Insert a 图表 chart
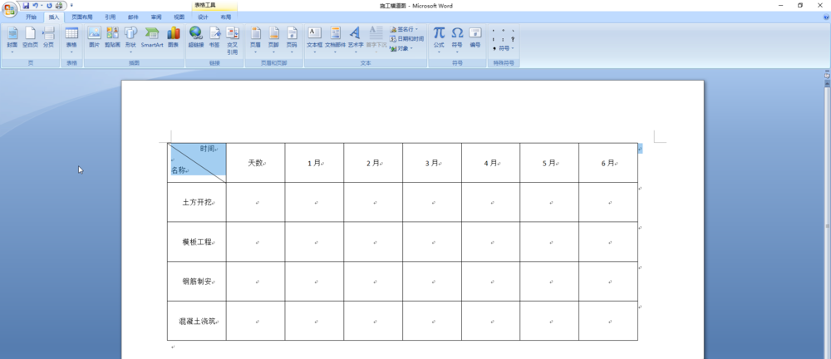Screen dimensions: 831x359 click(174, 39)
